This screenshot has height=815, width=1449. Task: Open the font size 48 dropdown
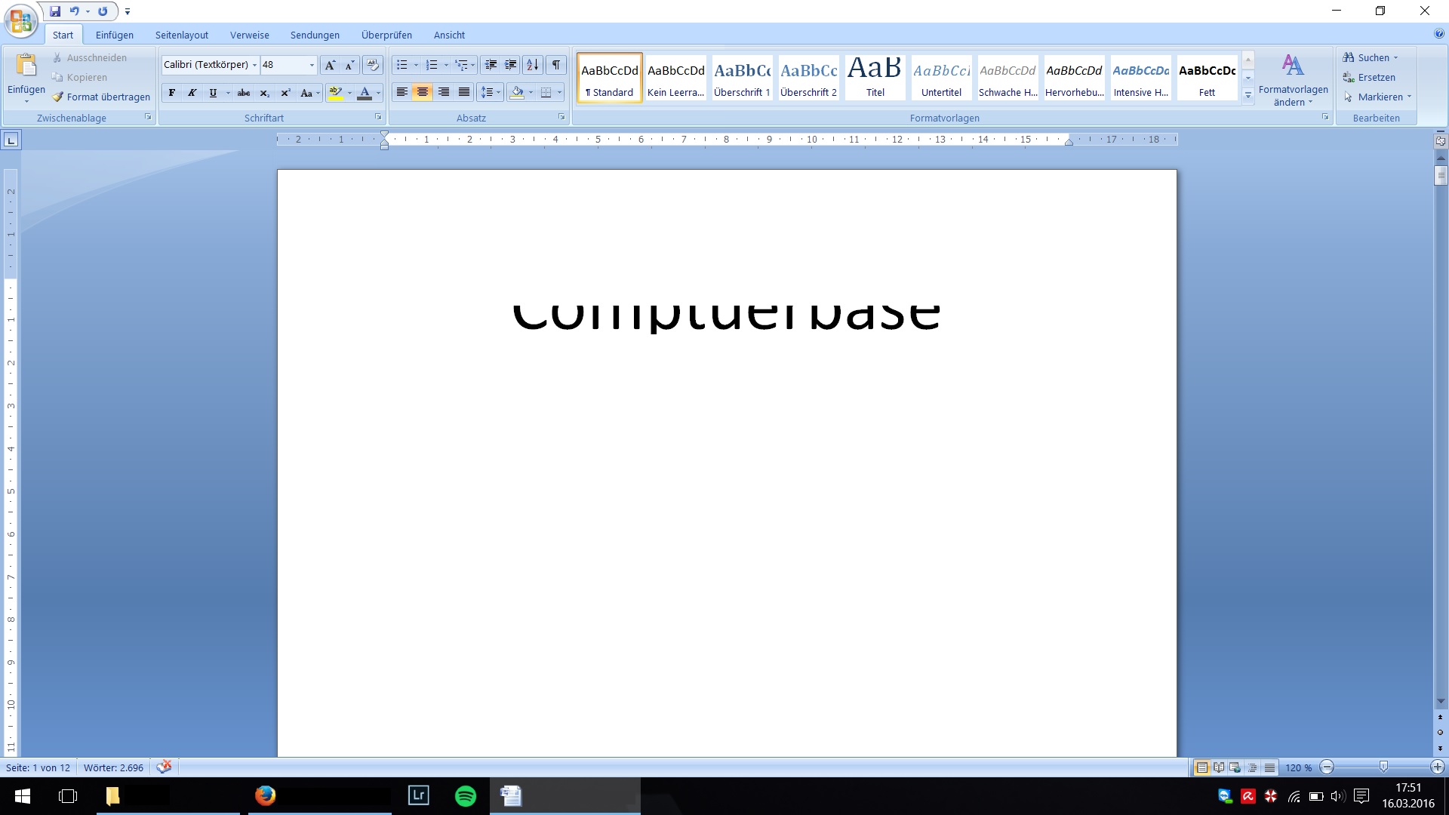[x=312, y=65]
